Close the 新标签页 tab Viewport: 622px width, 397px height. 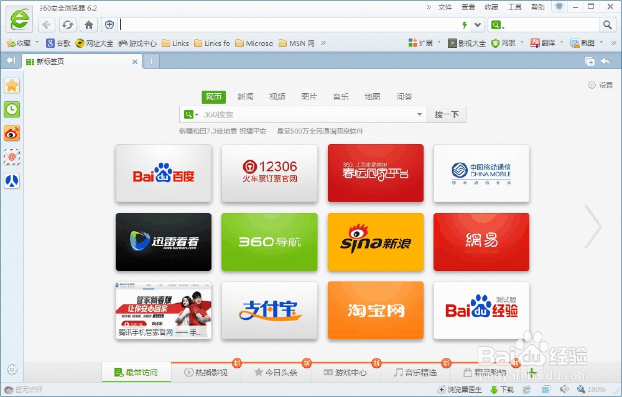point(135,62)
